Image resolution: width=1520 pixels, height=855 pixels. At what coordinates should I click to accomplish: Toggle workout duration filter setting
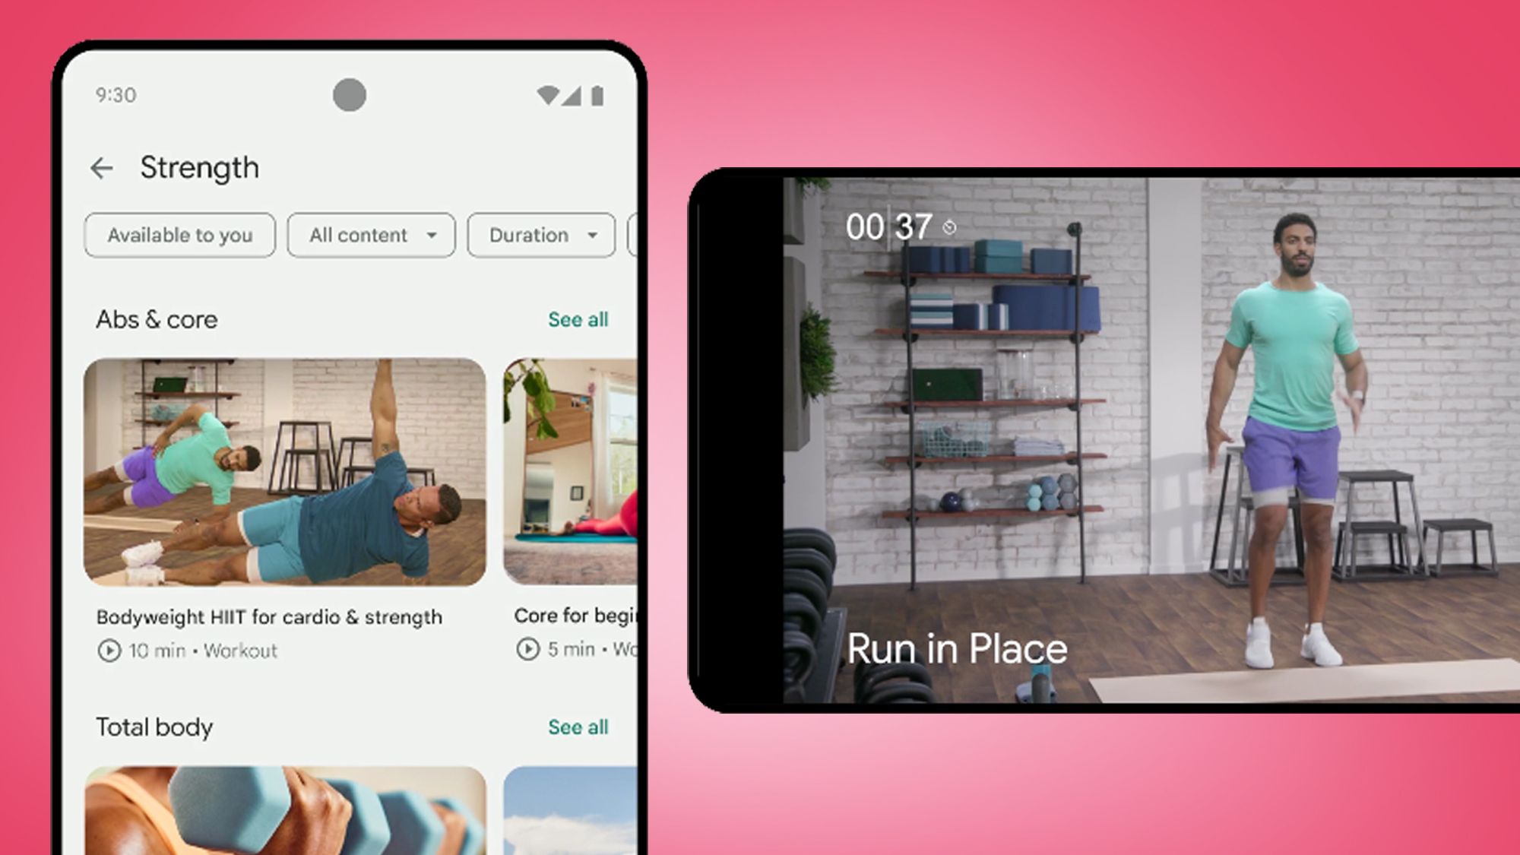[x=537, y=235]
